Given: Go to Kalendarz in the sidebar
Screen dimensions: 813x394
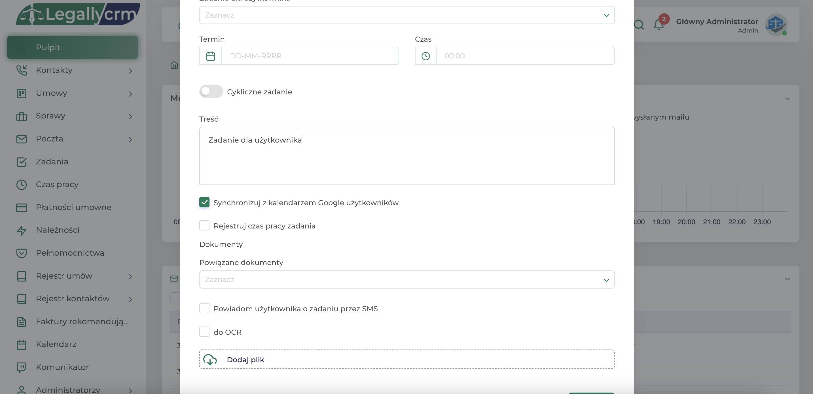Looking at the screenshot, I should [x=56, y=344].
